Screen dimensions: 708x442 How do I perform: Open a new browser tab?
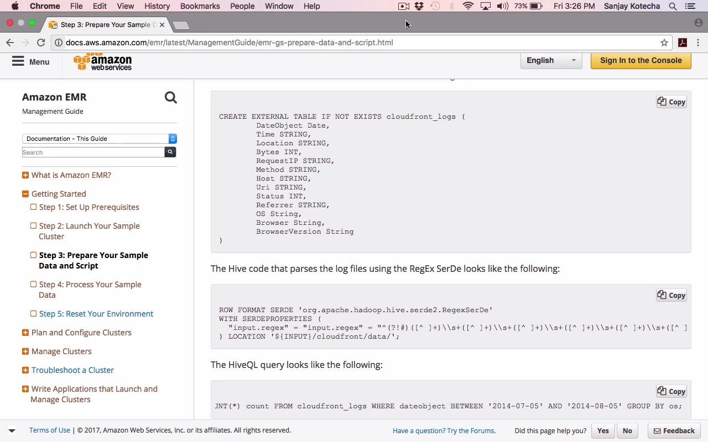(181, 25)
